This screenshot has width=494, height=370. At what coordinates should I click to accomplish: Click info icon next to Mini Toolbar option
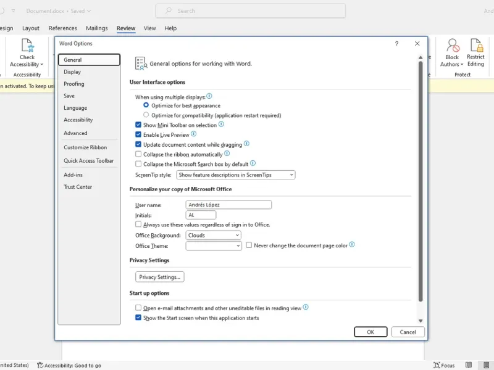(x=221, y=125)
